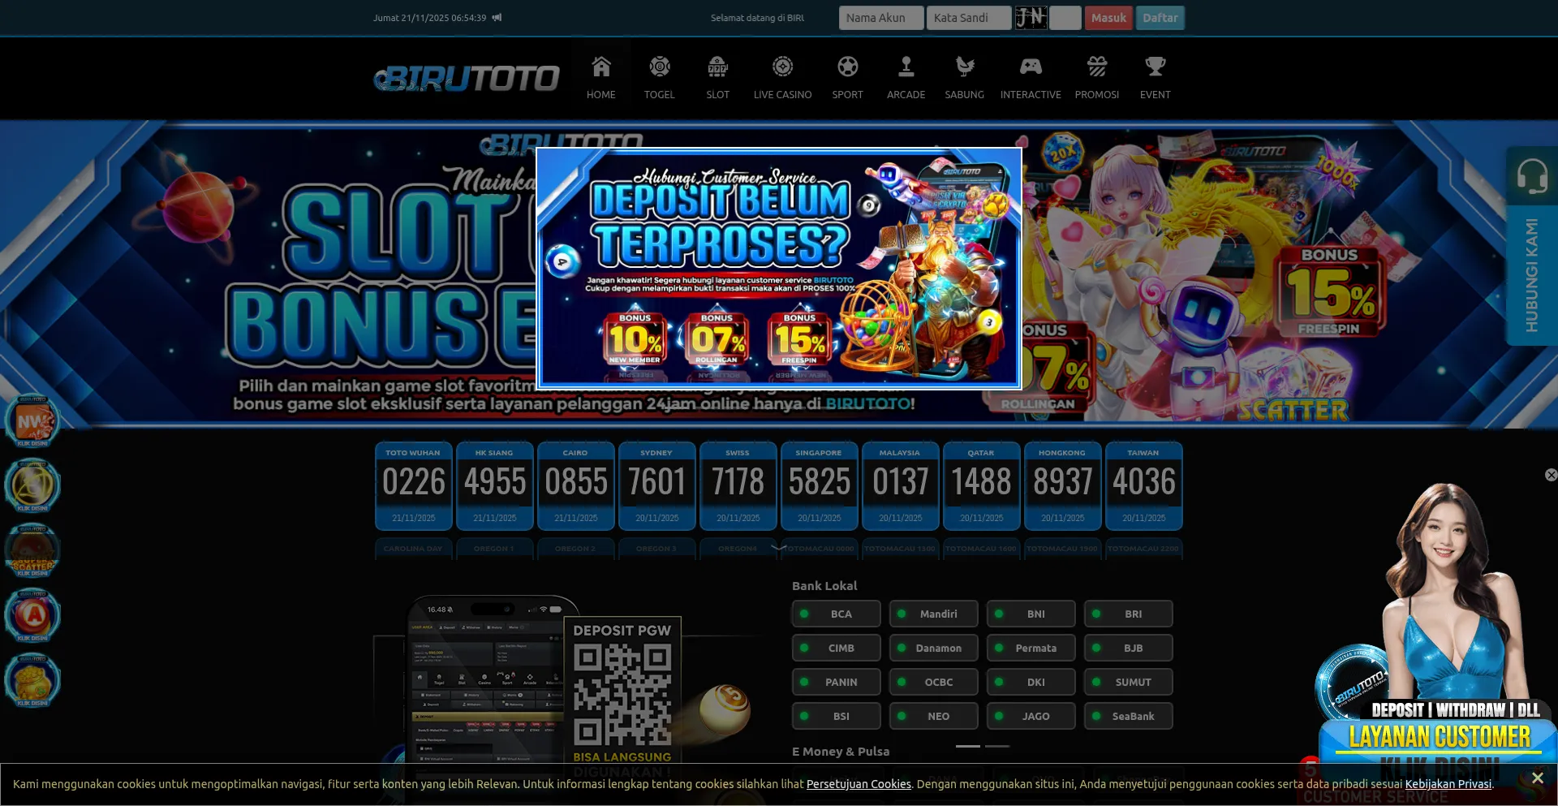This screenshot has height=806, width=1558.
Task: Click the Nama Akun input field
Action: pyautogui.click(x=880, y=18)
